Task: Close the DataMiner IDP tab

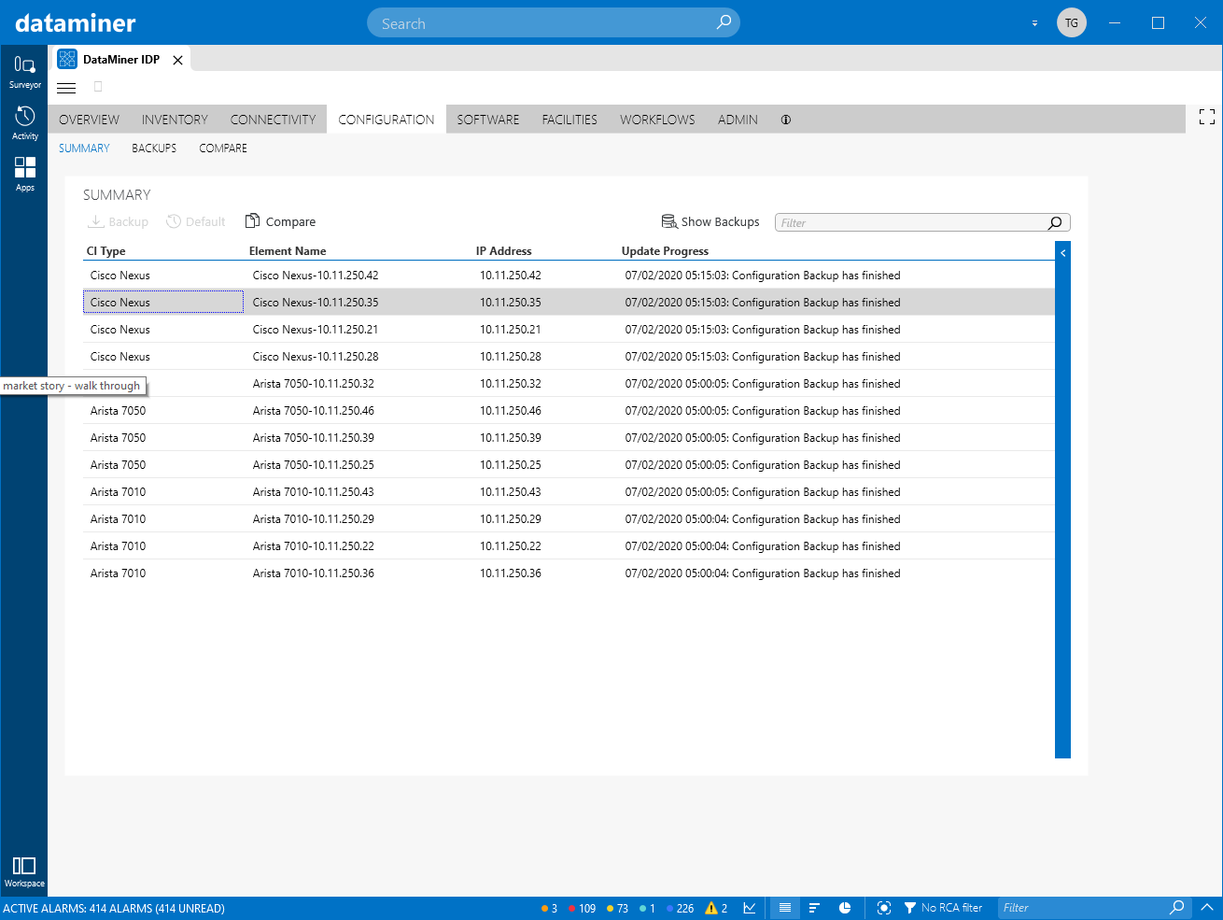Action: (177, 60)
